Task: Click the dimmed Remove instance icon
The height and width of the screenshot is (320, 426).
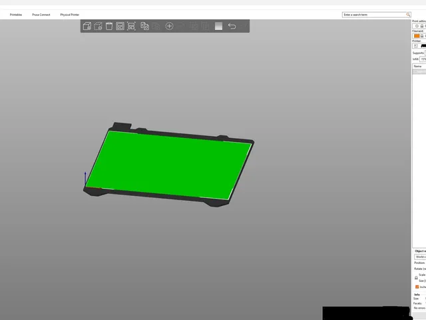Action: [x=181, y=26]
